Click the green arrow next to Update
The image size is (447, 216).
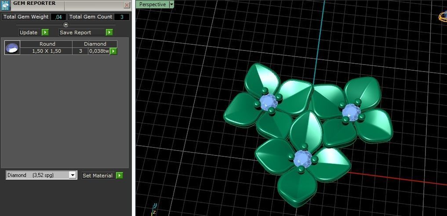click(x=45, y=32)
